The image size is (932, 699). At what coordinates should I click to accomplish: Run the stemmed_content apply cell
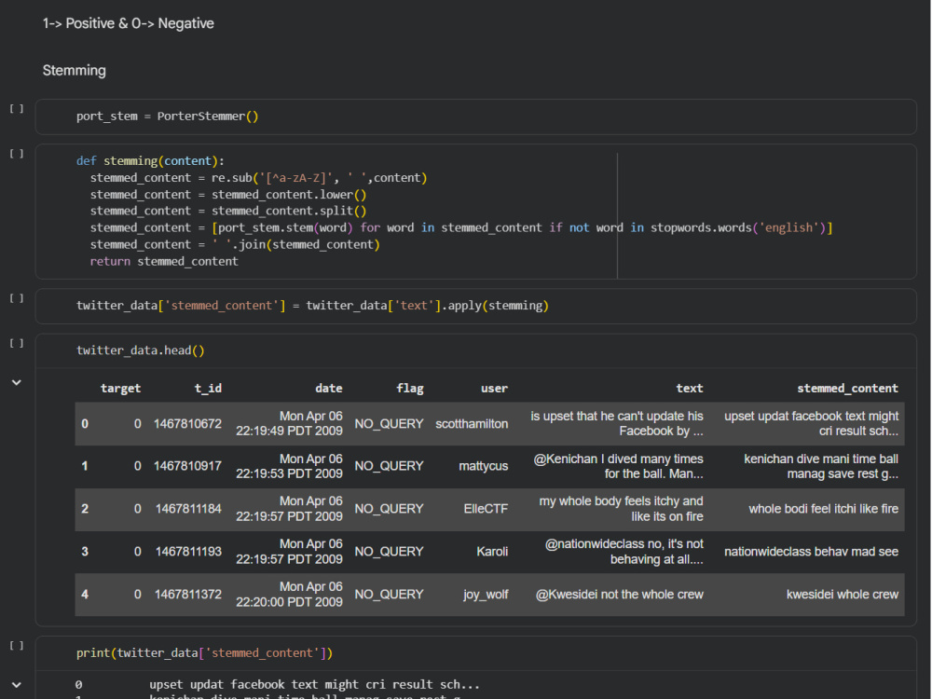[x=17, y=298]
